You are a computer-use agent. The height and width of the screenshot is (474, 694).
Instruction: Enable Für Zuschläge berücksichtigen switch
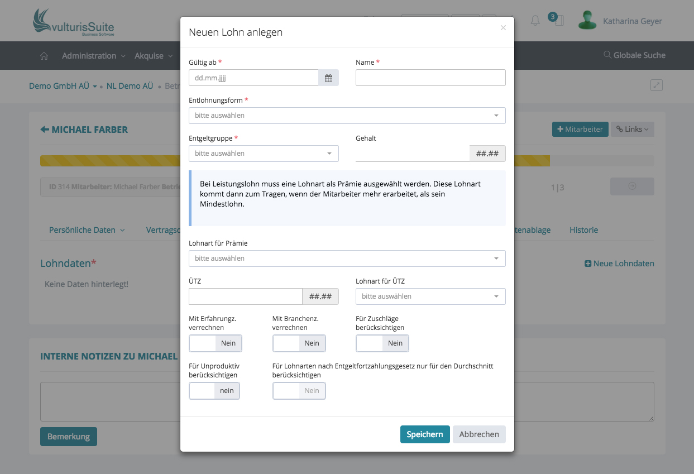coord(382,343)
